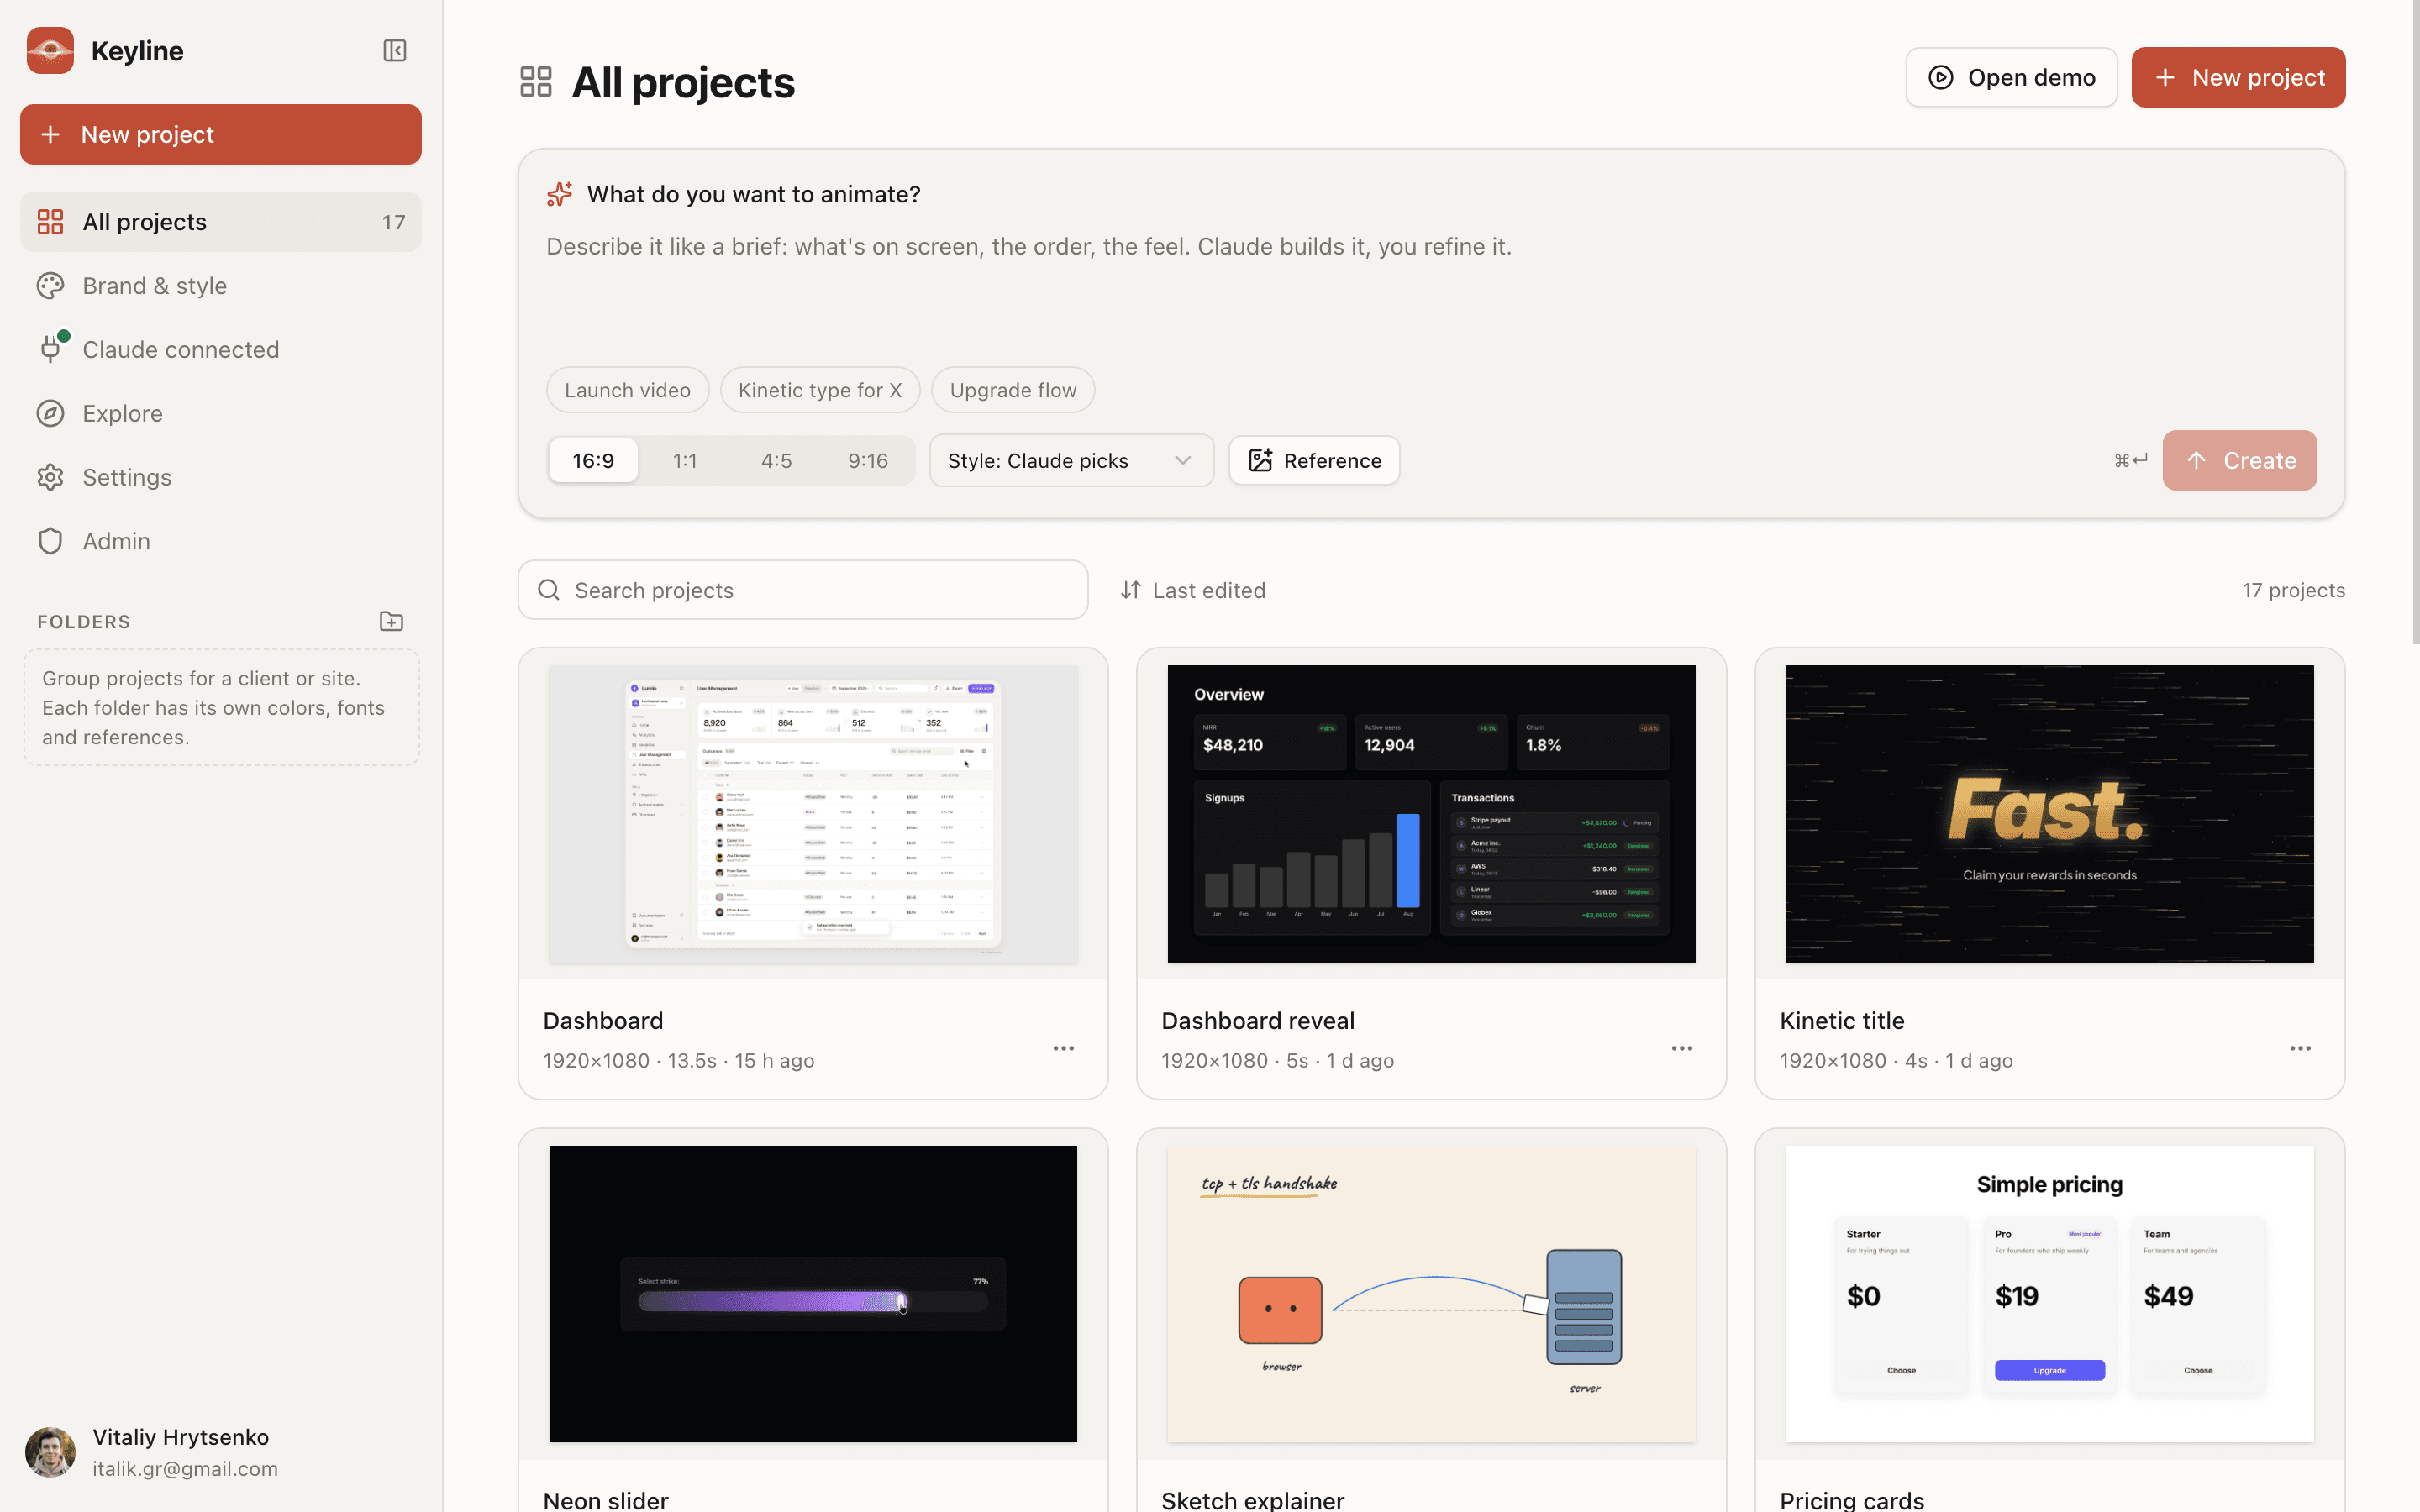Open Sketch explainer thumbnail
This screenshot has height=1512, width=2420.
[x=1431, y=1294]
